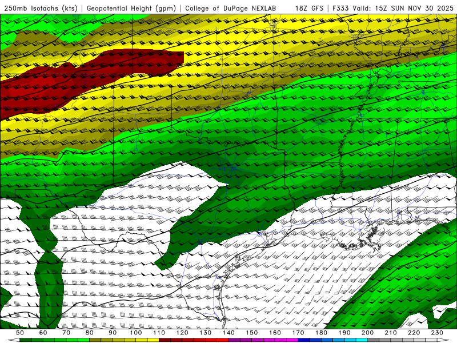Select the magenta swatch ending at 170
Image resolution: width=457 pixels, height=343 pixels.
(x=292, y=340)
